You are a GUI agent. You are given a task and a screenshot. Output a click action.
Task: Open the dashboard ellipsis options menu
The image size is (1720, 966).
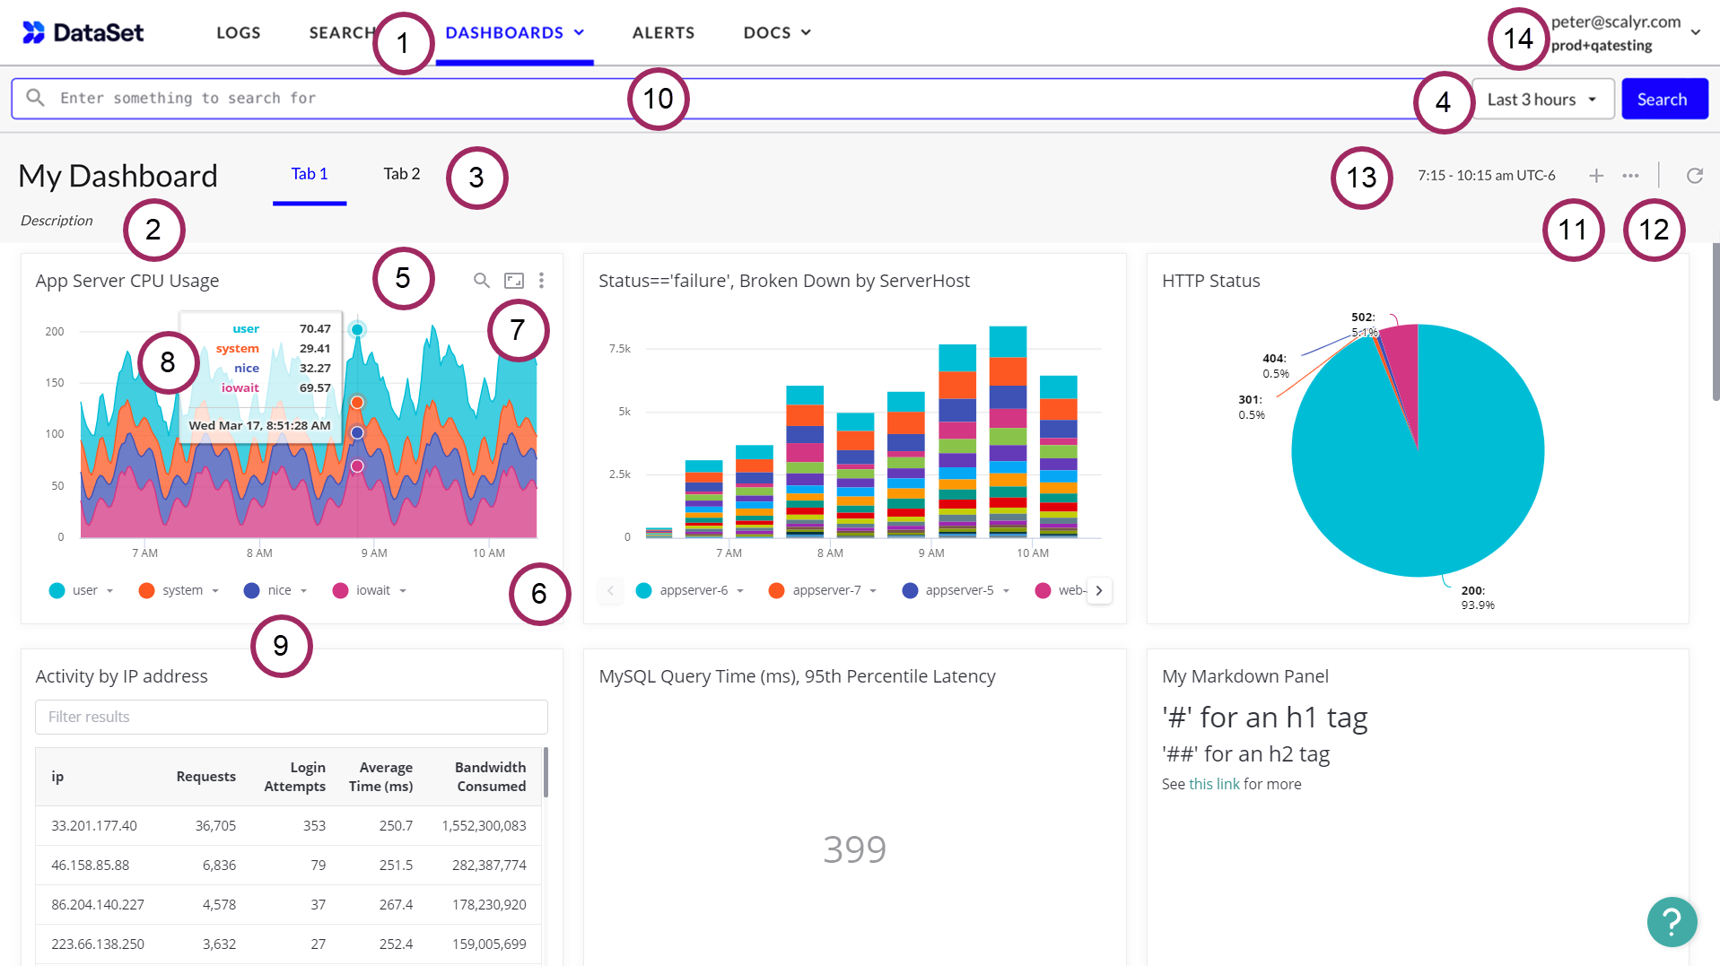tap(1631, 175)
